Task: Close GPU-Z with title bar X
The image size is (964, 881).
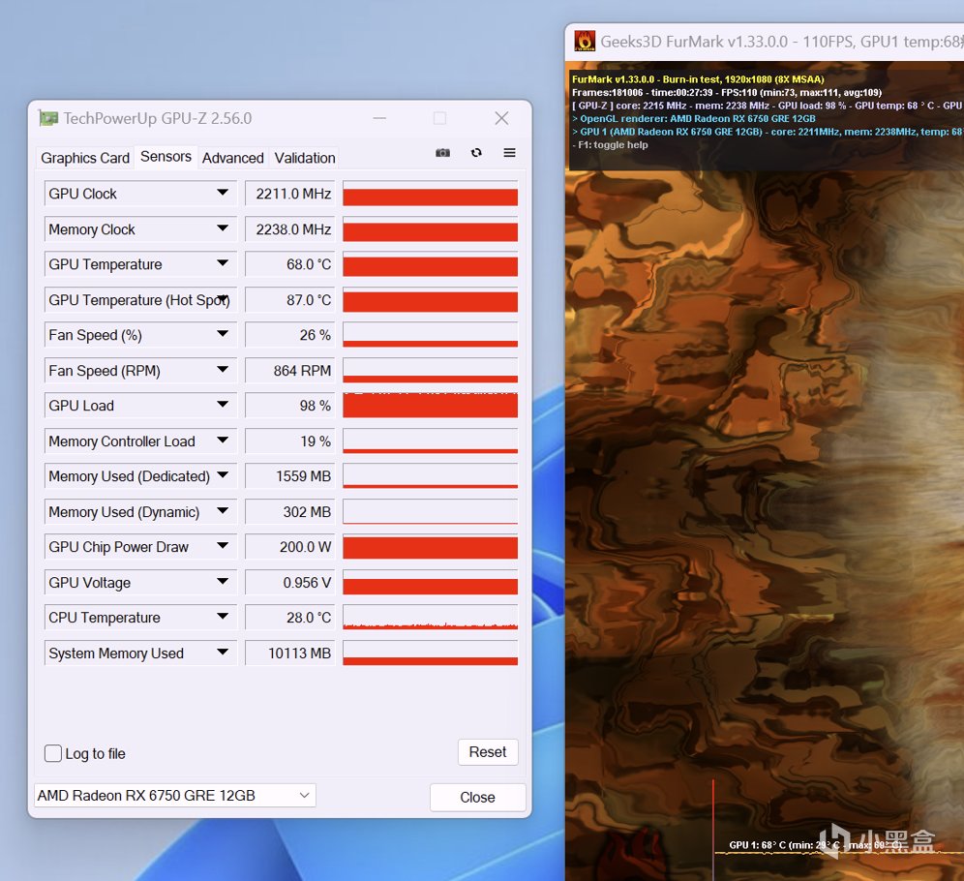Action: (501, 118)
